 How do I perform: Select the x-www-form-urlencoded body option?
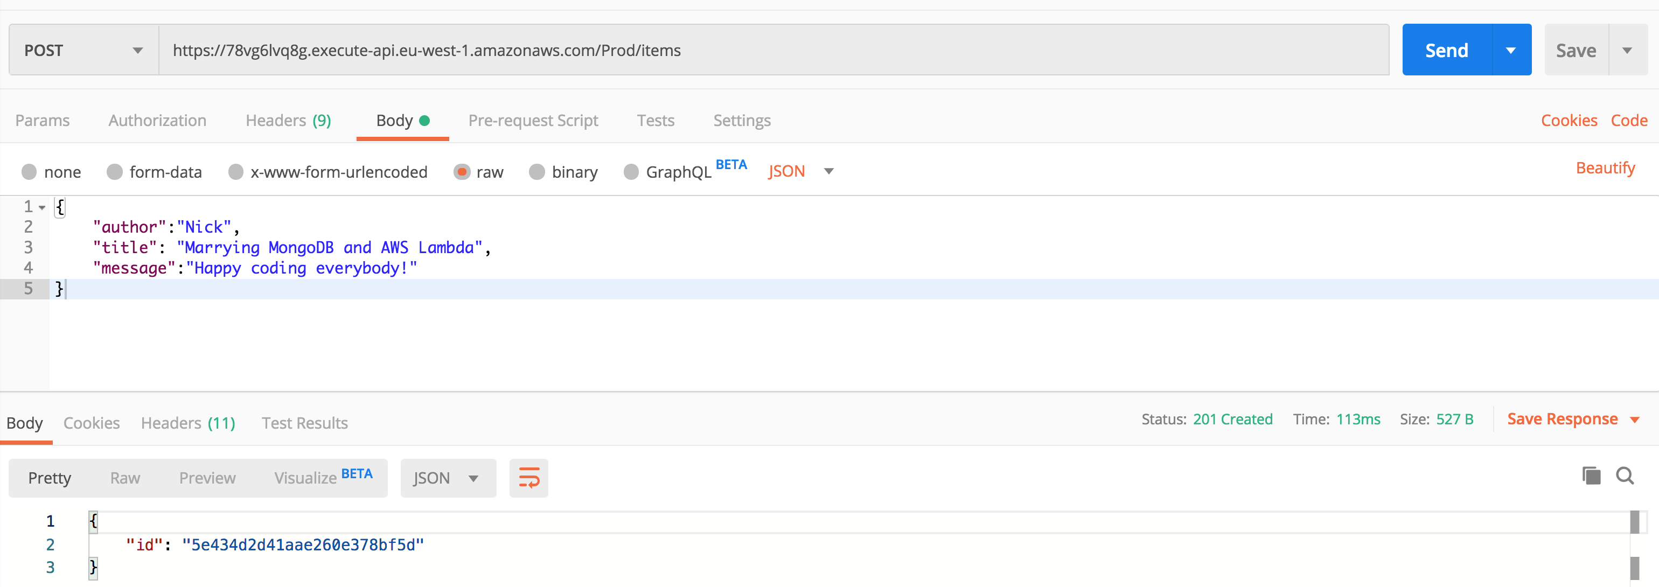[x=236, y=172]
